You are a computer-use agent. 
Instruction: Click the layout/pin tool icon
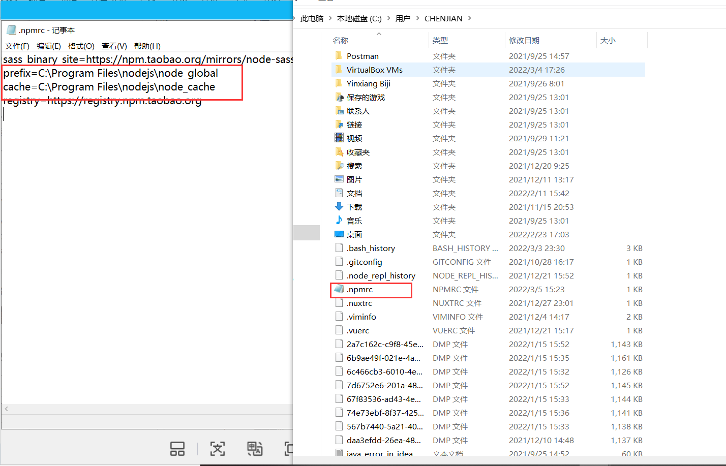tap(177, 449)
